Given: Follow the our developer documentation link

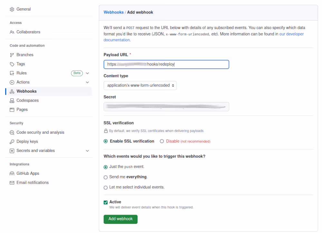Looking at the screenshot, I should 291,34.
